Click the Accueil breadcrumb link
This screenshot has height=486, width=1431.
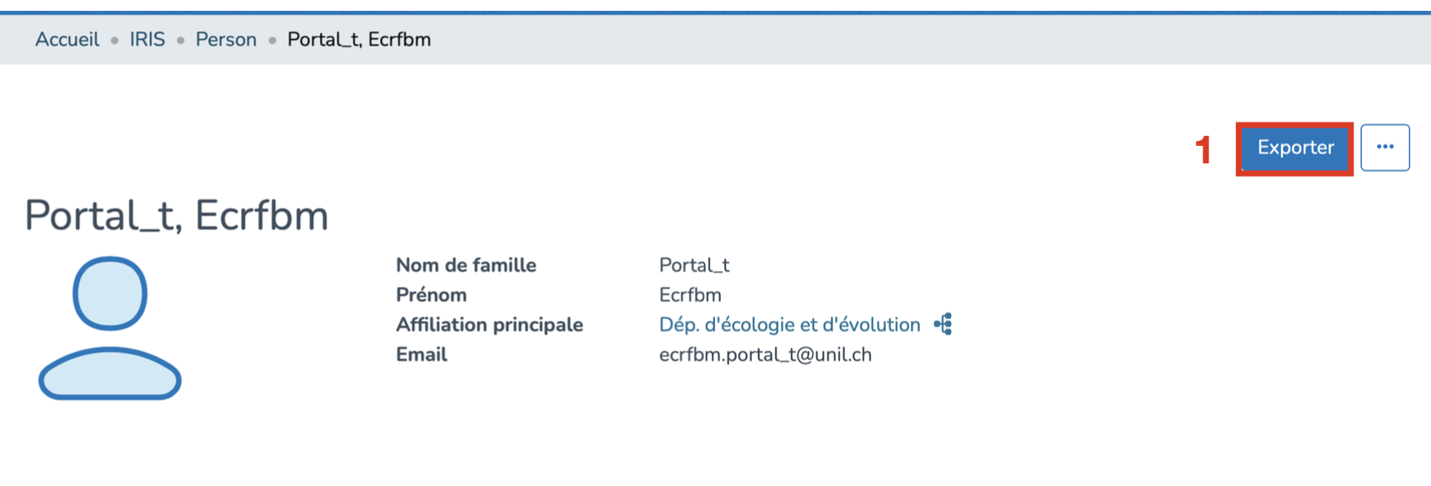[67, 39]
